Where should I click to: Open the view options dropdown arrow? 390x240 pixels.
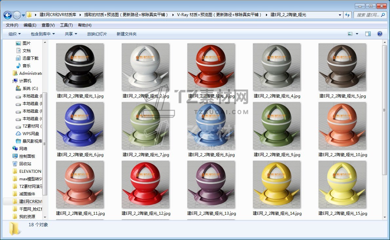coord(357,34)
